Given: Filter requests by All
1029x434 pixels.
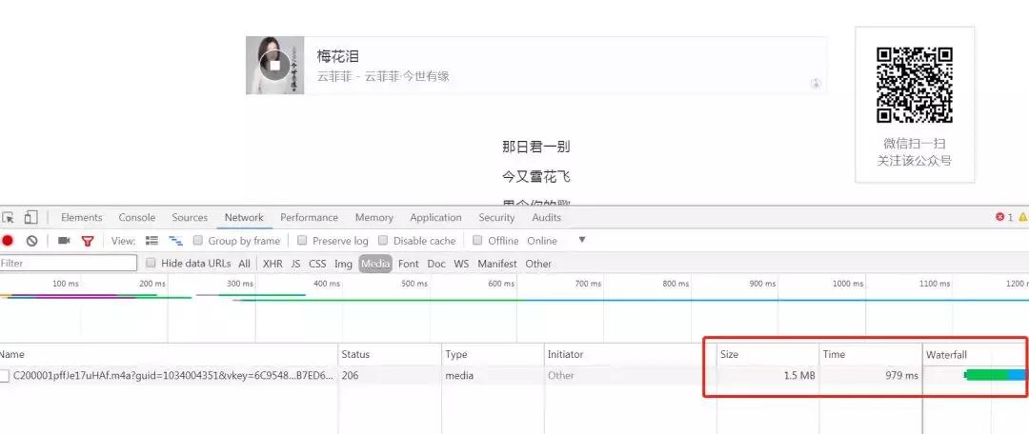Looking at the screenshot, I should [244, 264].
